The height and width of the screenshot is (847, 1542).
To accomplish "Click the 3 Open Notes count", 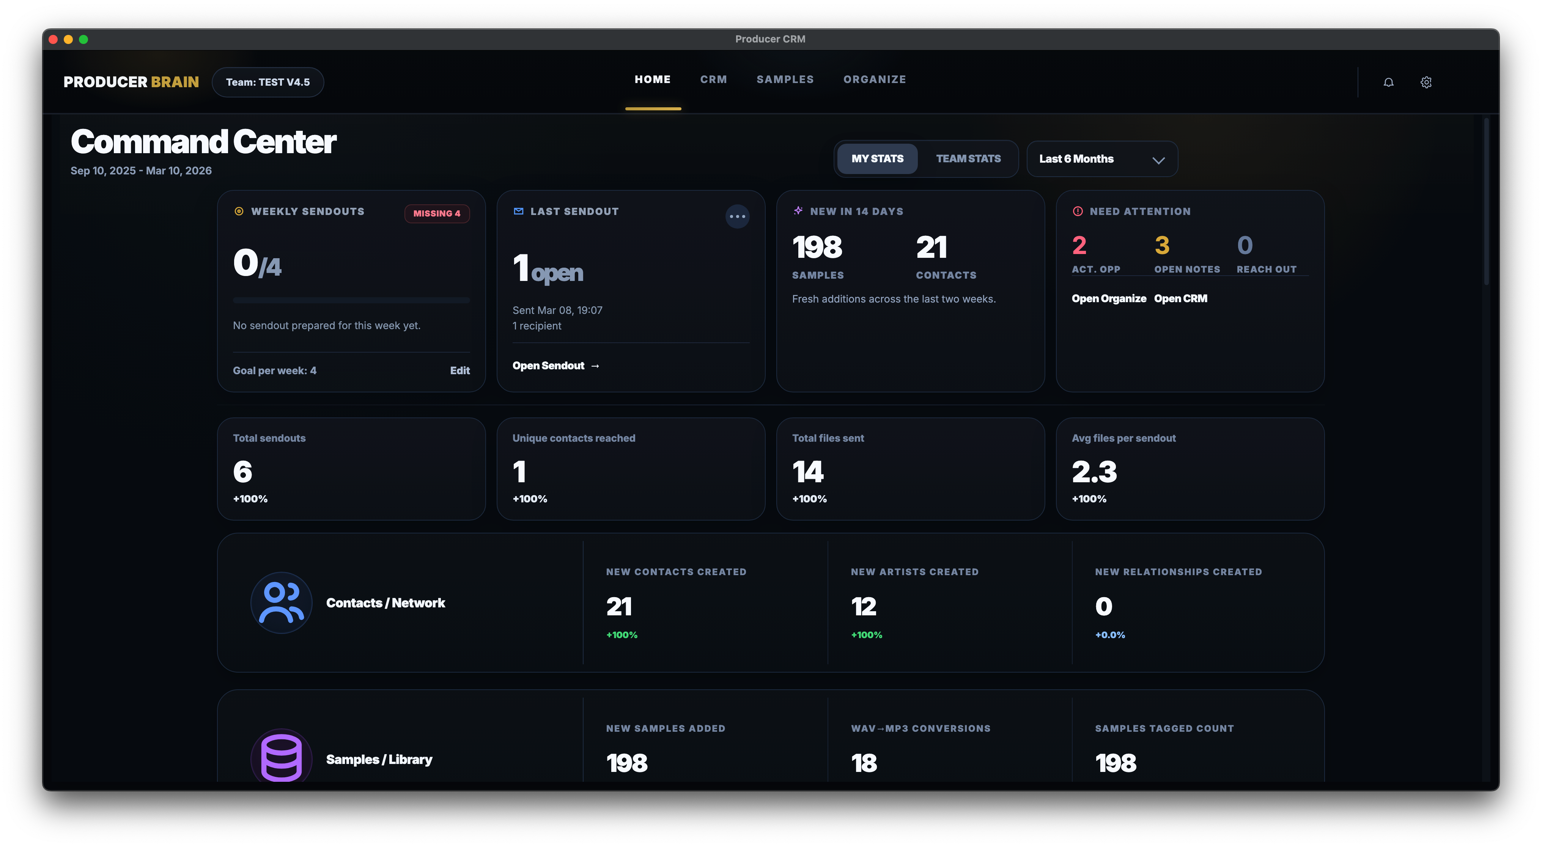I will click(x=1162, y=245).
